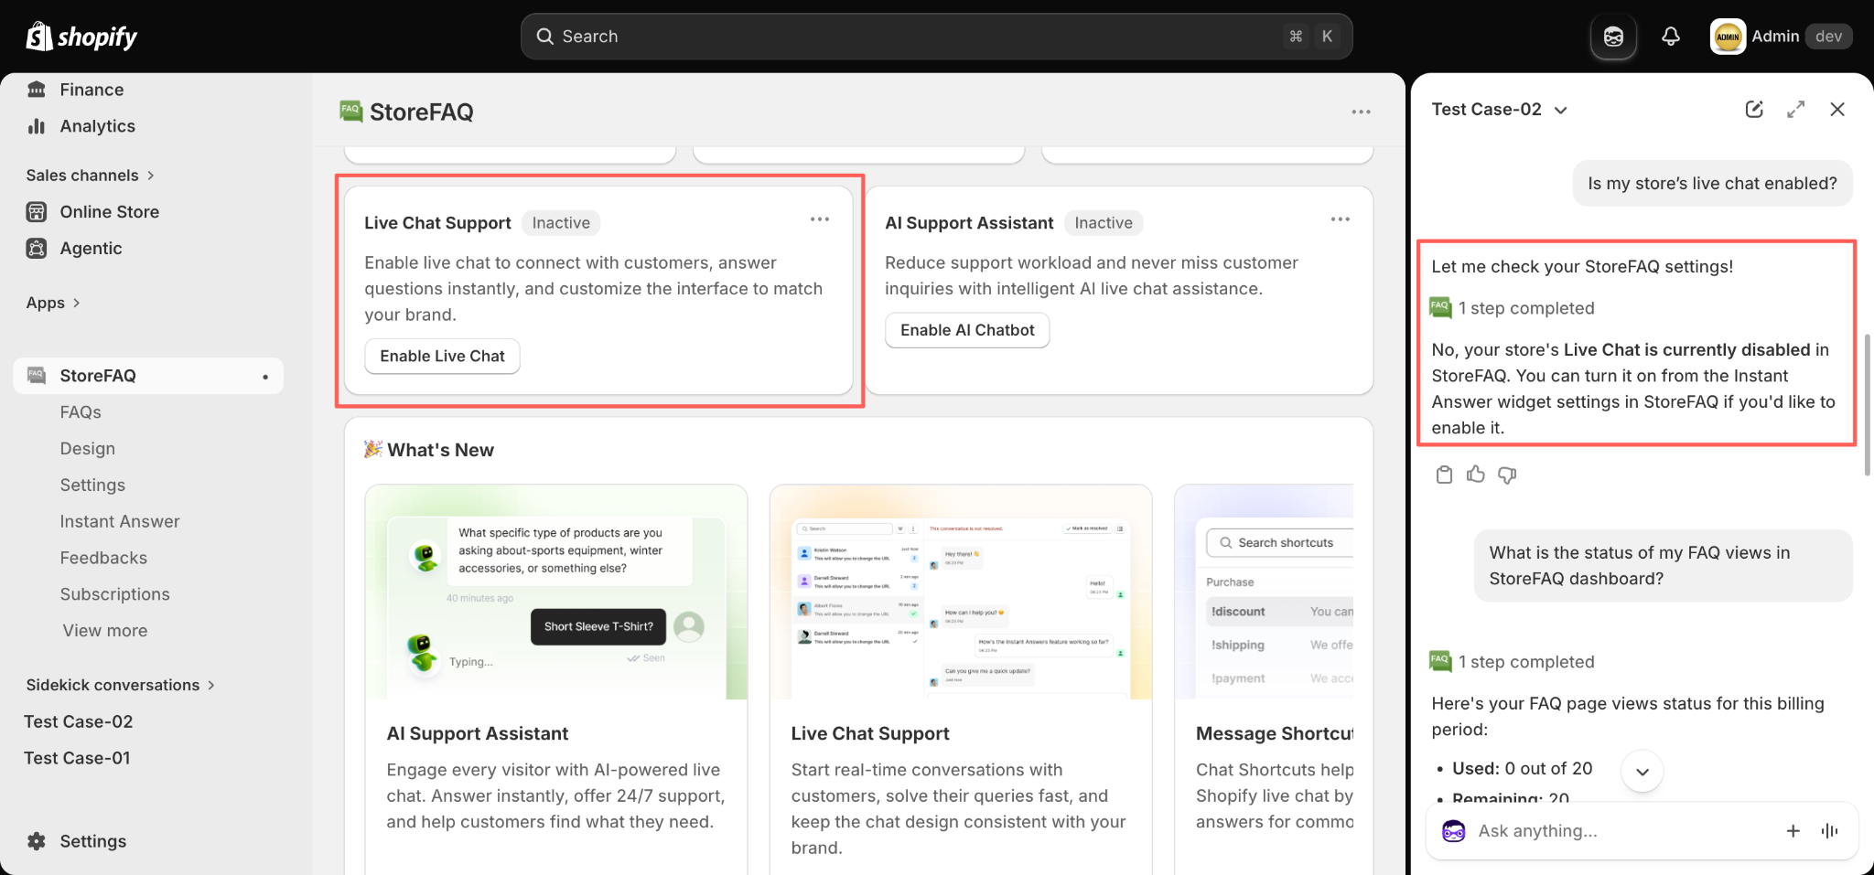Click the Admin avatar icon
The width and height of the screenshot is (1874, 875).
click(1728, 37)
